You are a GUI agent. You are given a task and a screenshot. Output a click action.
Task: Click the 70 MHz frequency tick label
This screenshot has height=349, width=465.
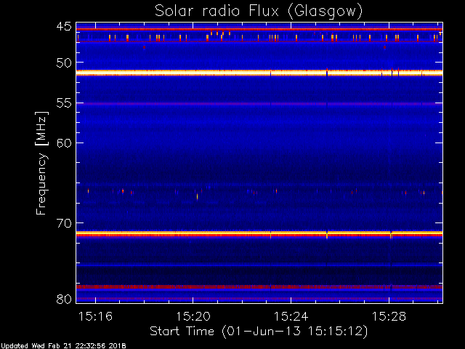pyautogui.click(x=63, y=222)
